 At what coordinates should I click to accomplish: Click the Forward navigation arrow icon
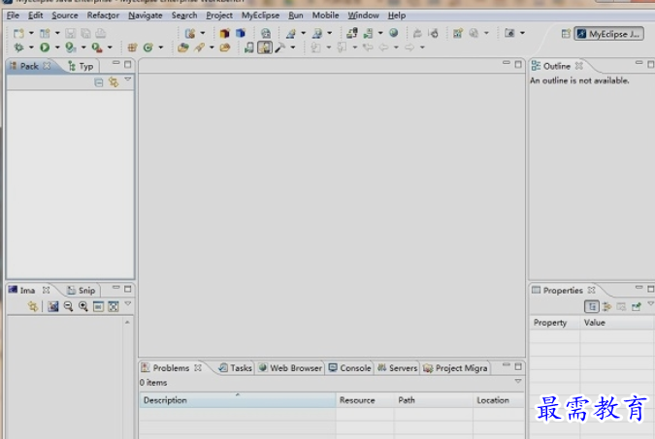(x=409, y=47)
